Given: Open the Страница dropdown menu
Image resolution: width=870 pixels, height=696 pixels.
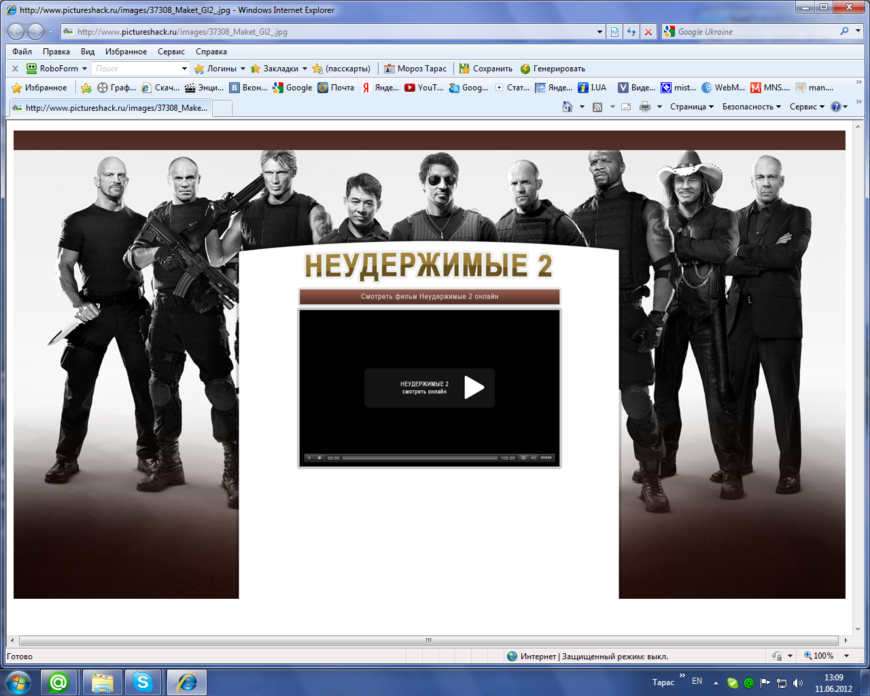Looking at the screenshot, I should (x=692, y=107).
